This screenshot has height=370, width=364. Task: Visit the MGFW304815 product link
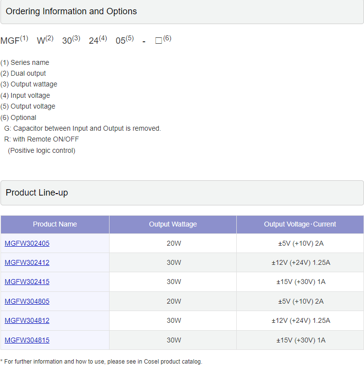[x=27, y=340]
